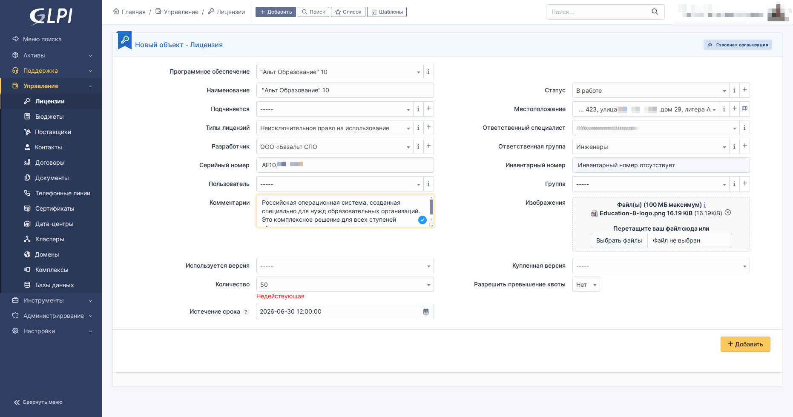
Task: Click plus icon next to Группа
Action: coord(745,184)
